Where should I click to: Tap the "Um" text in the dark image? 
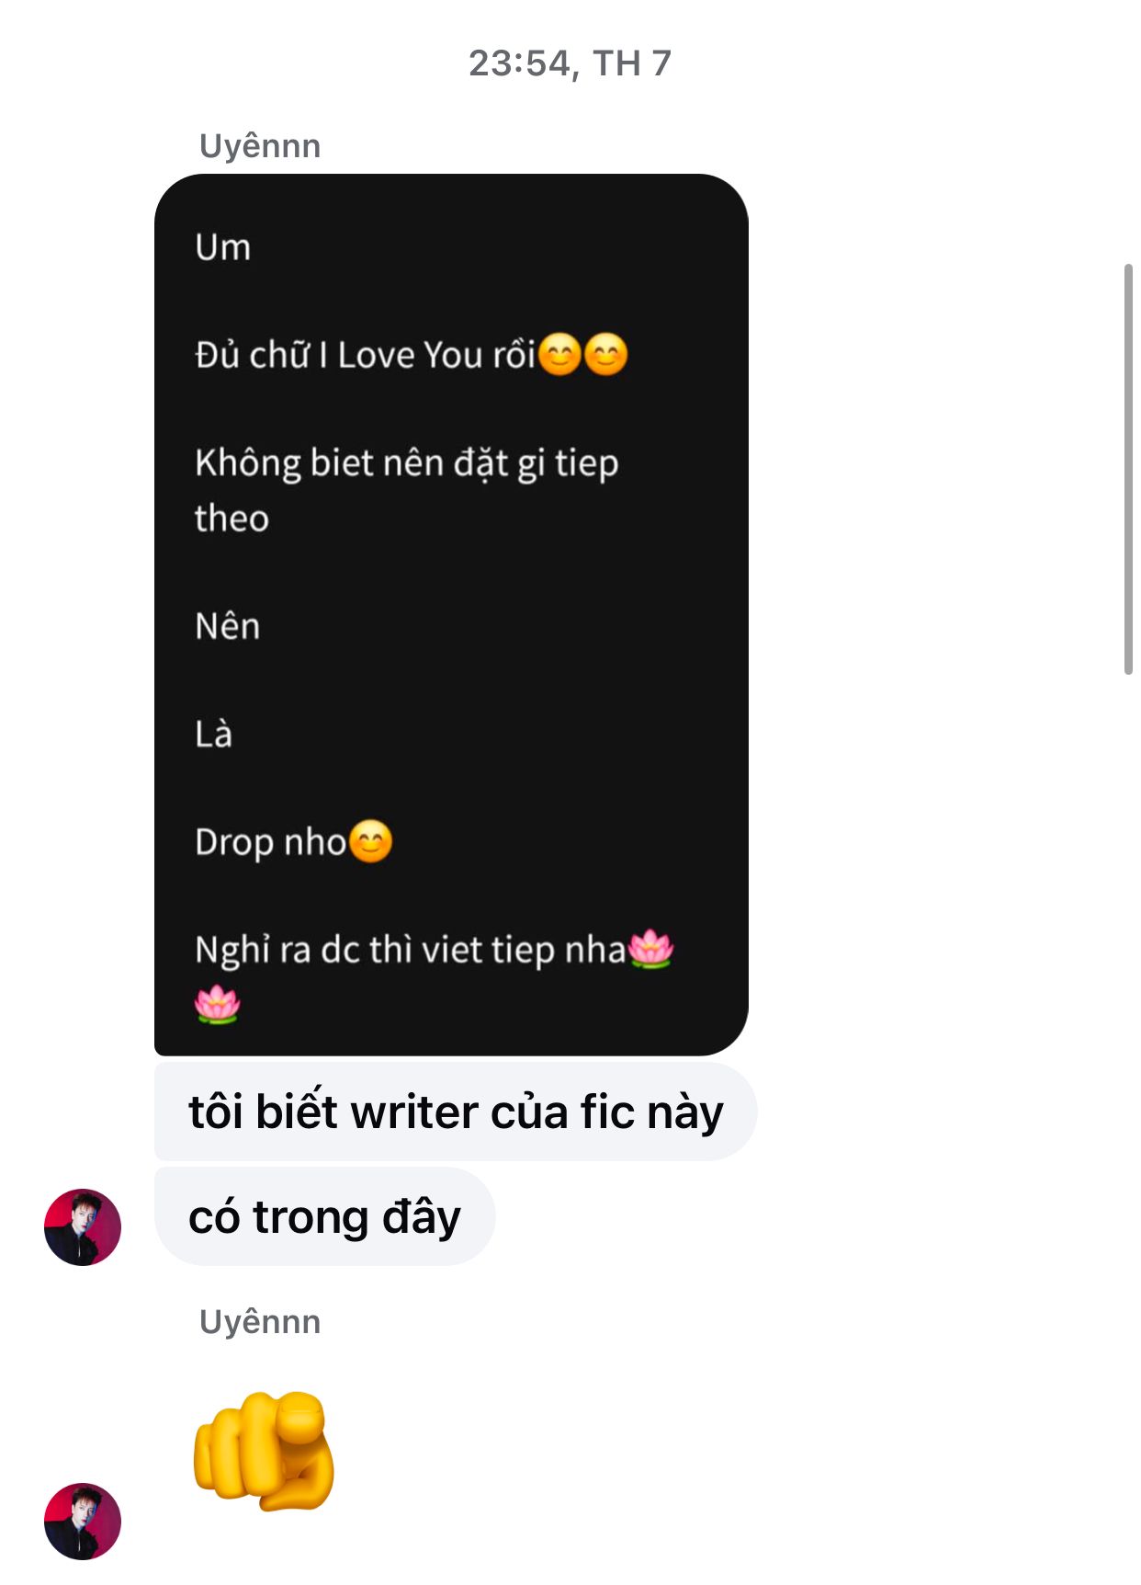coord(222,247)
